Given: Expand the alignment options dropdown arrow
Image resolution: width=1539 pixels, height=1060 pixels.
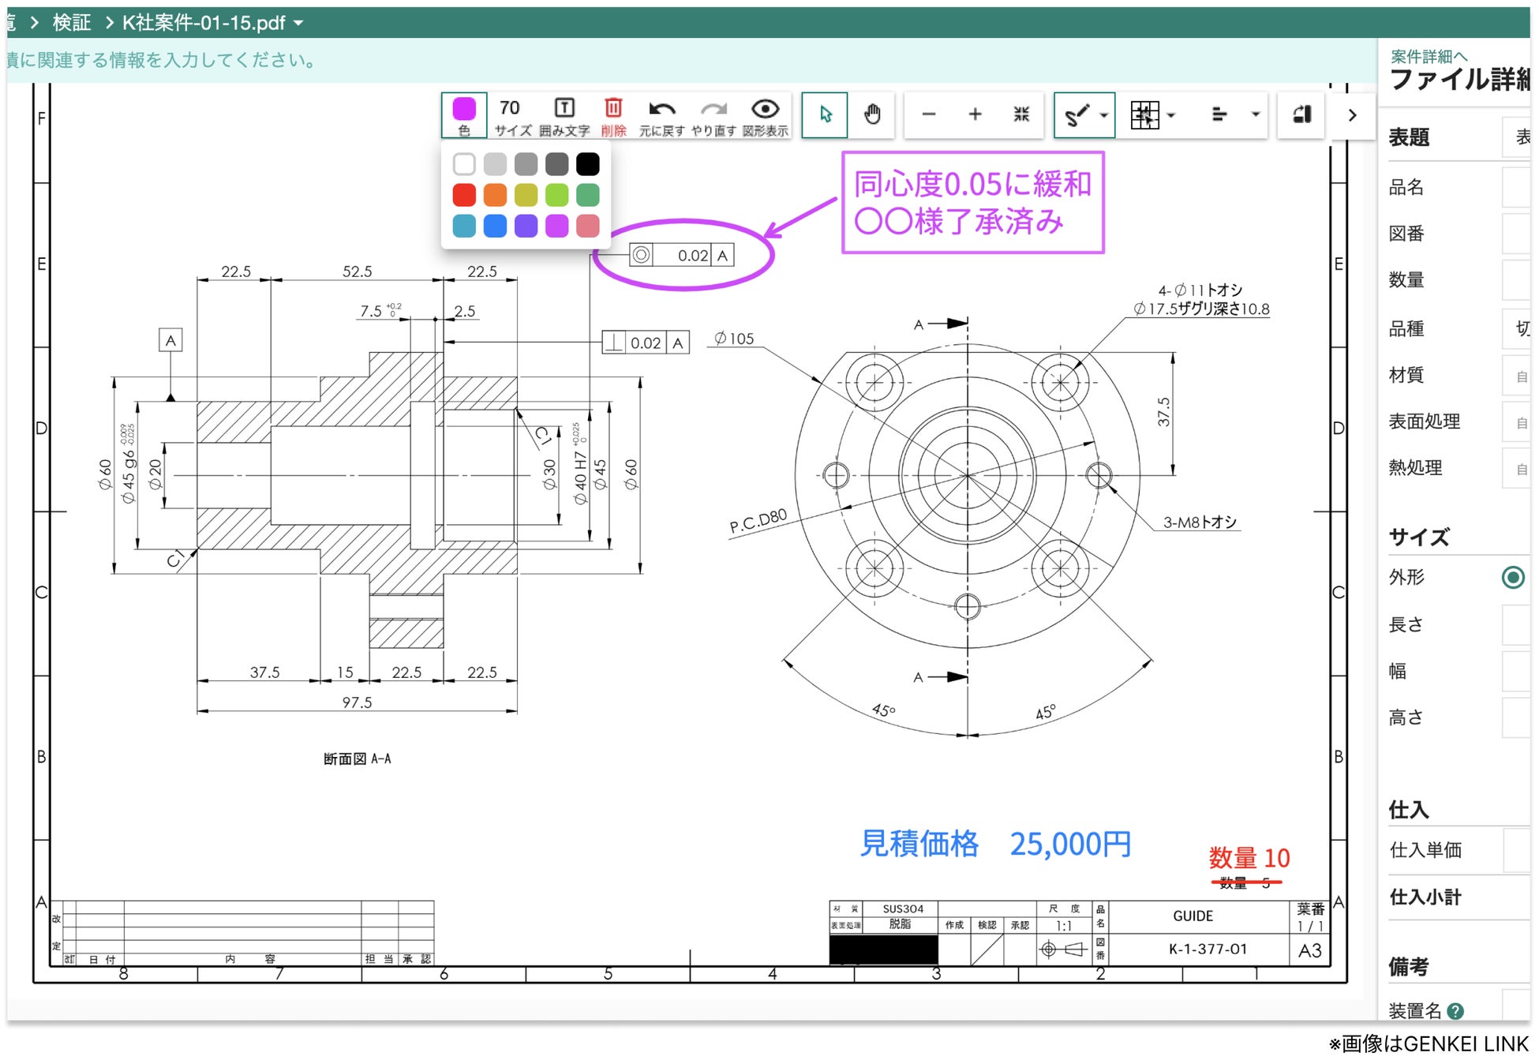Looking at the screenshot, I should [1255, 115].
